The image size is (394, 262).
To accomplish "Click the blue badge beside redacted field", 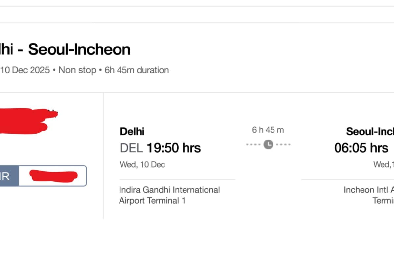I will point(8,176).
